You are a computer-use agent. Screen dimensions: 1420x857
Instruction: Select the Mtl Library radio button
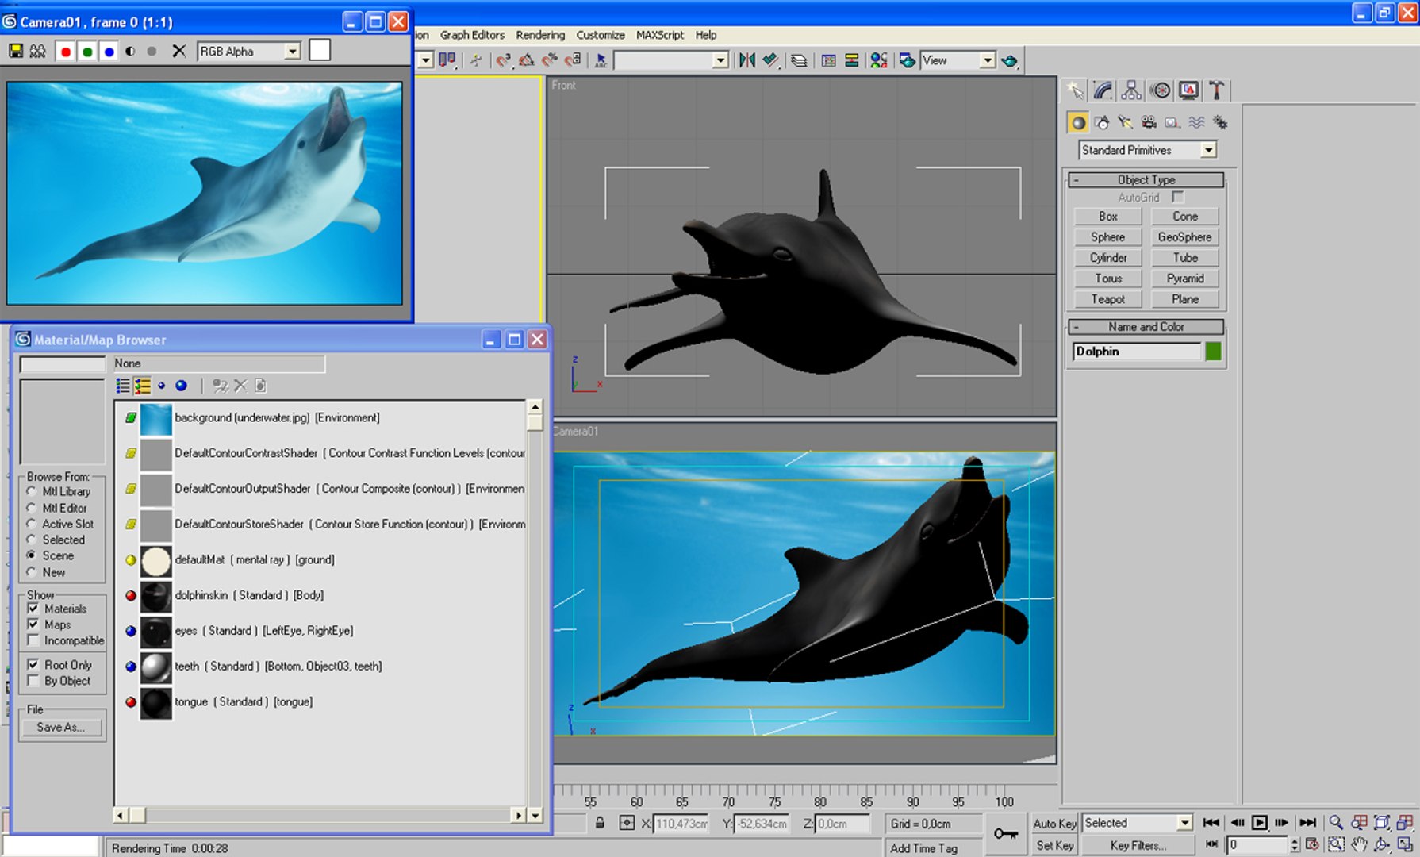pos(32,491)
